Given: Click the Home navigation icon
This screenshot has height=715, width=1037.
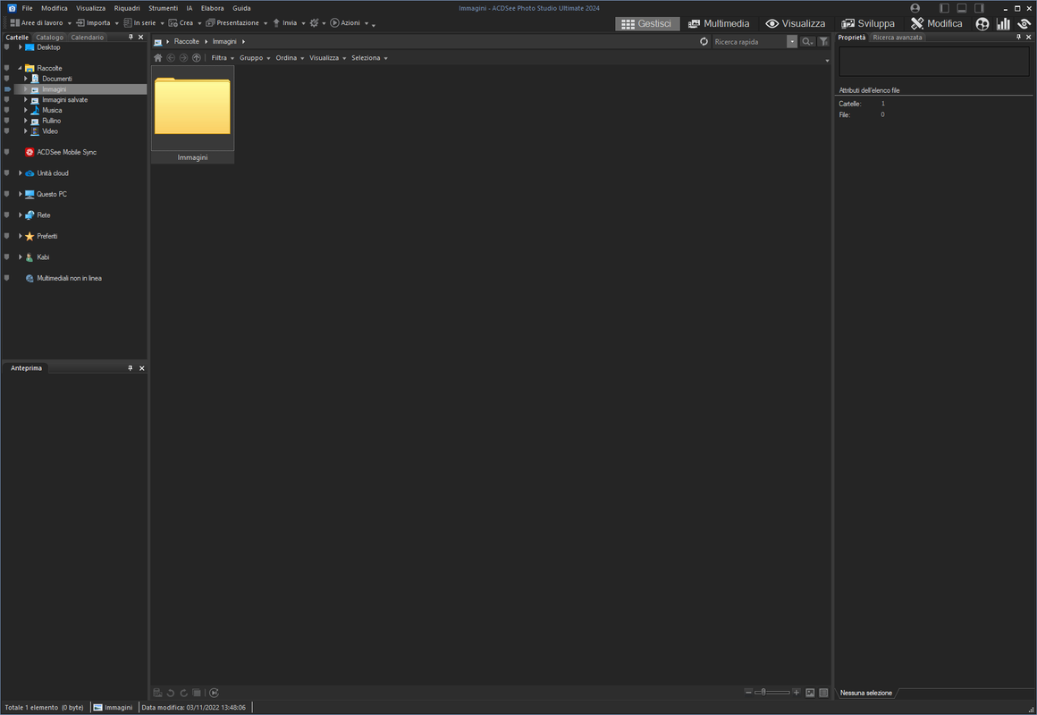Looking at the screenshot, I should [x=158, y=58].
